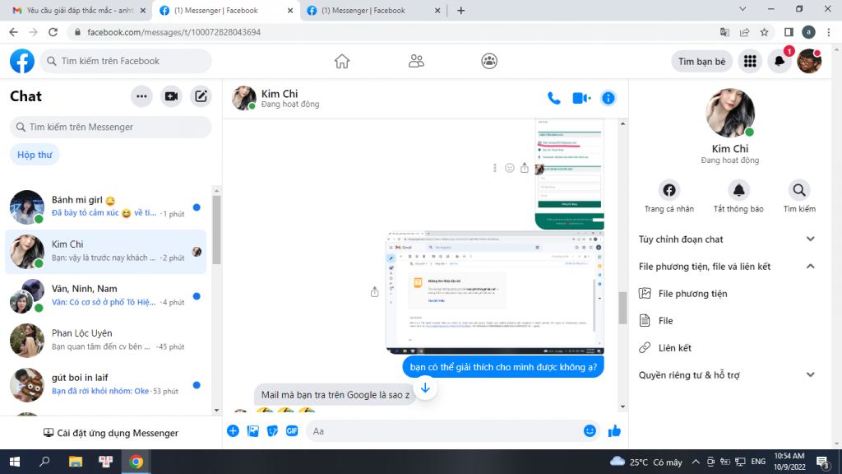Image resolution: width=842 pixels, height=474 pixels.
Task: Send a thumbs-up like in chat
Action: pos(614,430)
